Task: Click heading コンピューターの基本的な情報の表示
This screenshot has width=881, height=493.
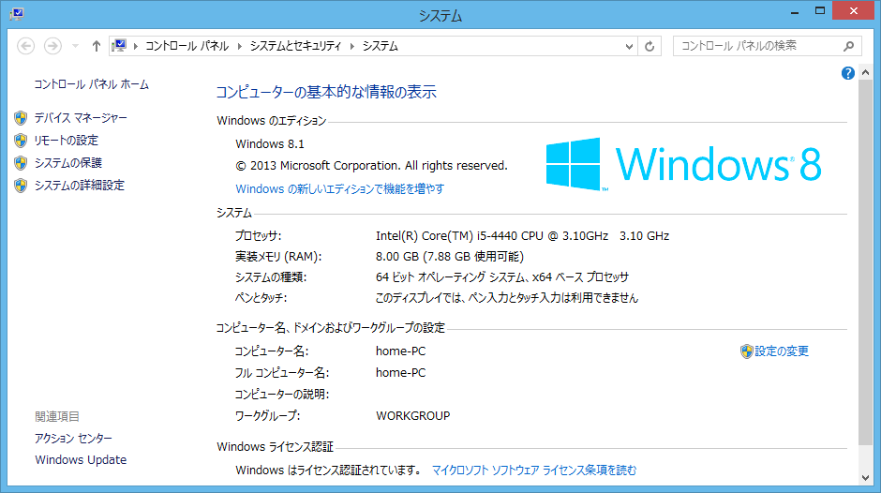Action: [x=326, y=92]
